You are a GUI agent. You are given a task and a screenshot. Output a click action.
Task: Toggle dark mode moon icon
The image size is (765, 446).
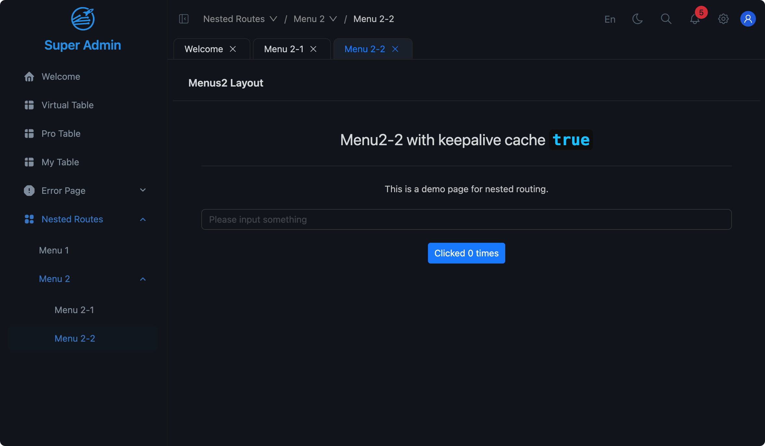(x=637, y=18)
